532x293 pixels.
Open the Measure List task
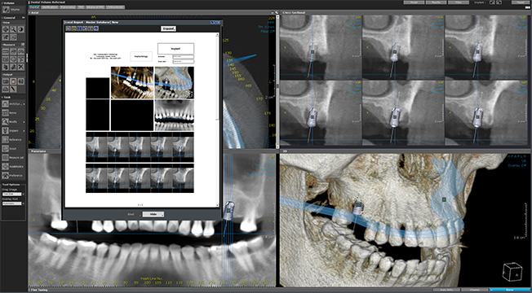coord(6,157)
